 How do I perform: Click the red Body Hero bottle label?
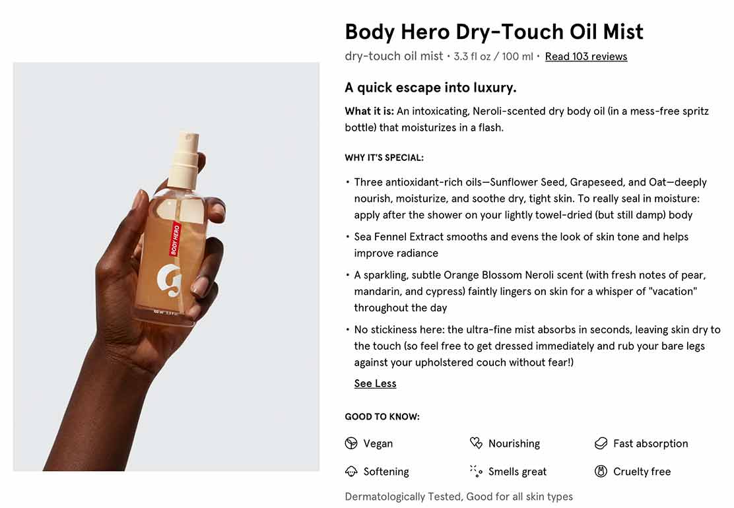click(175, 239)
